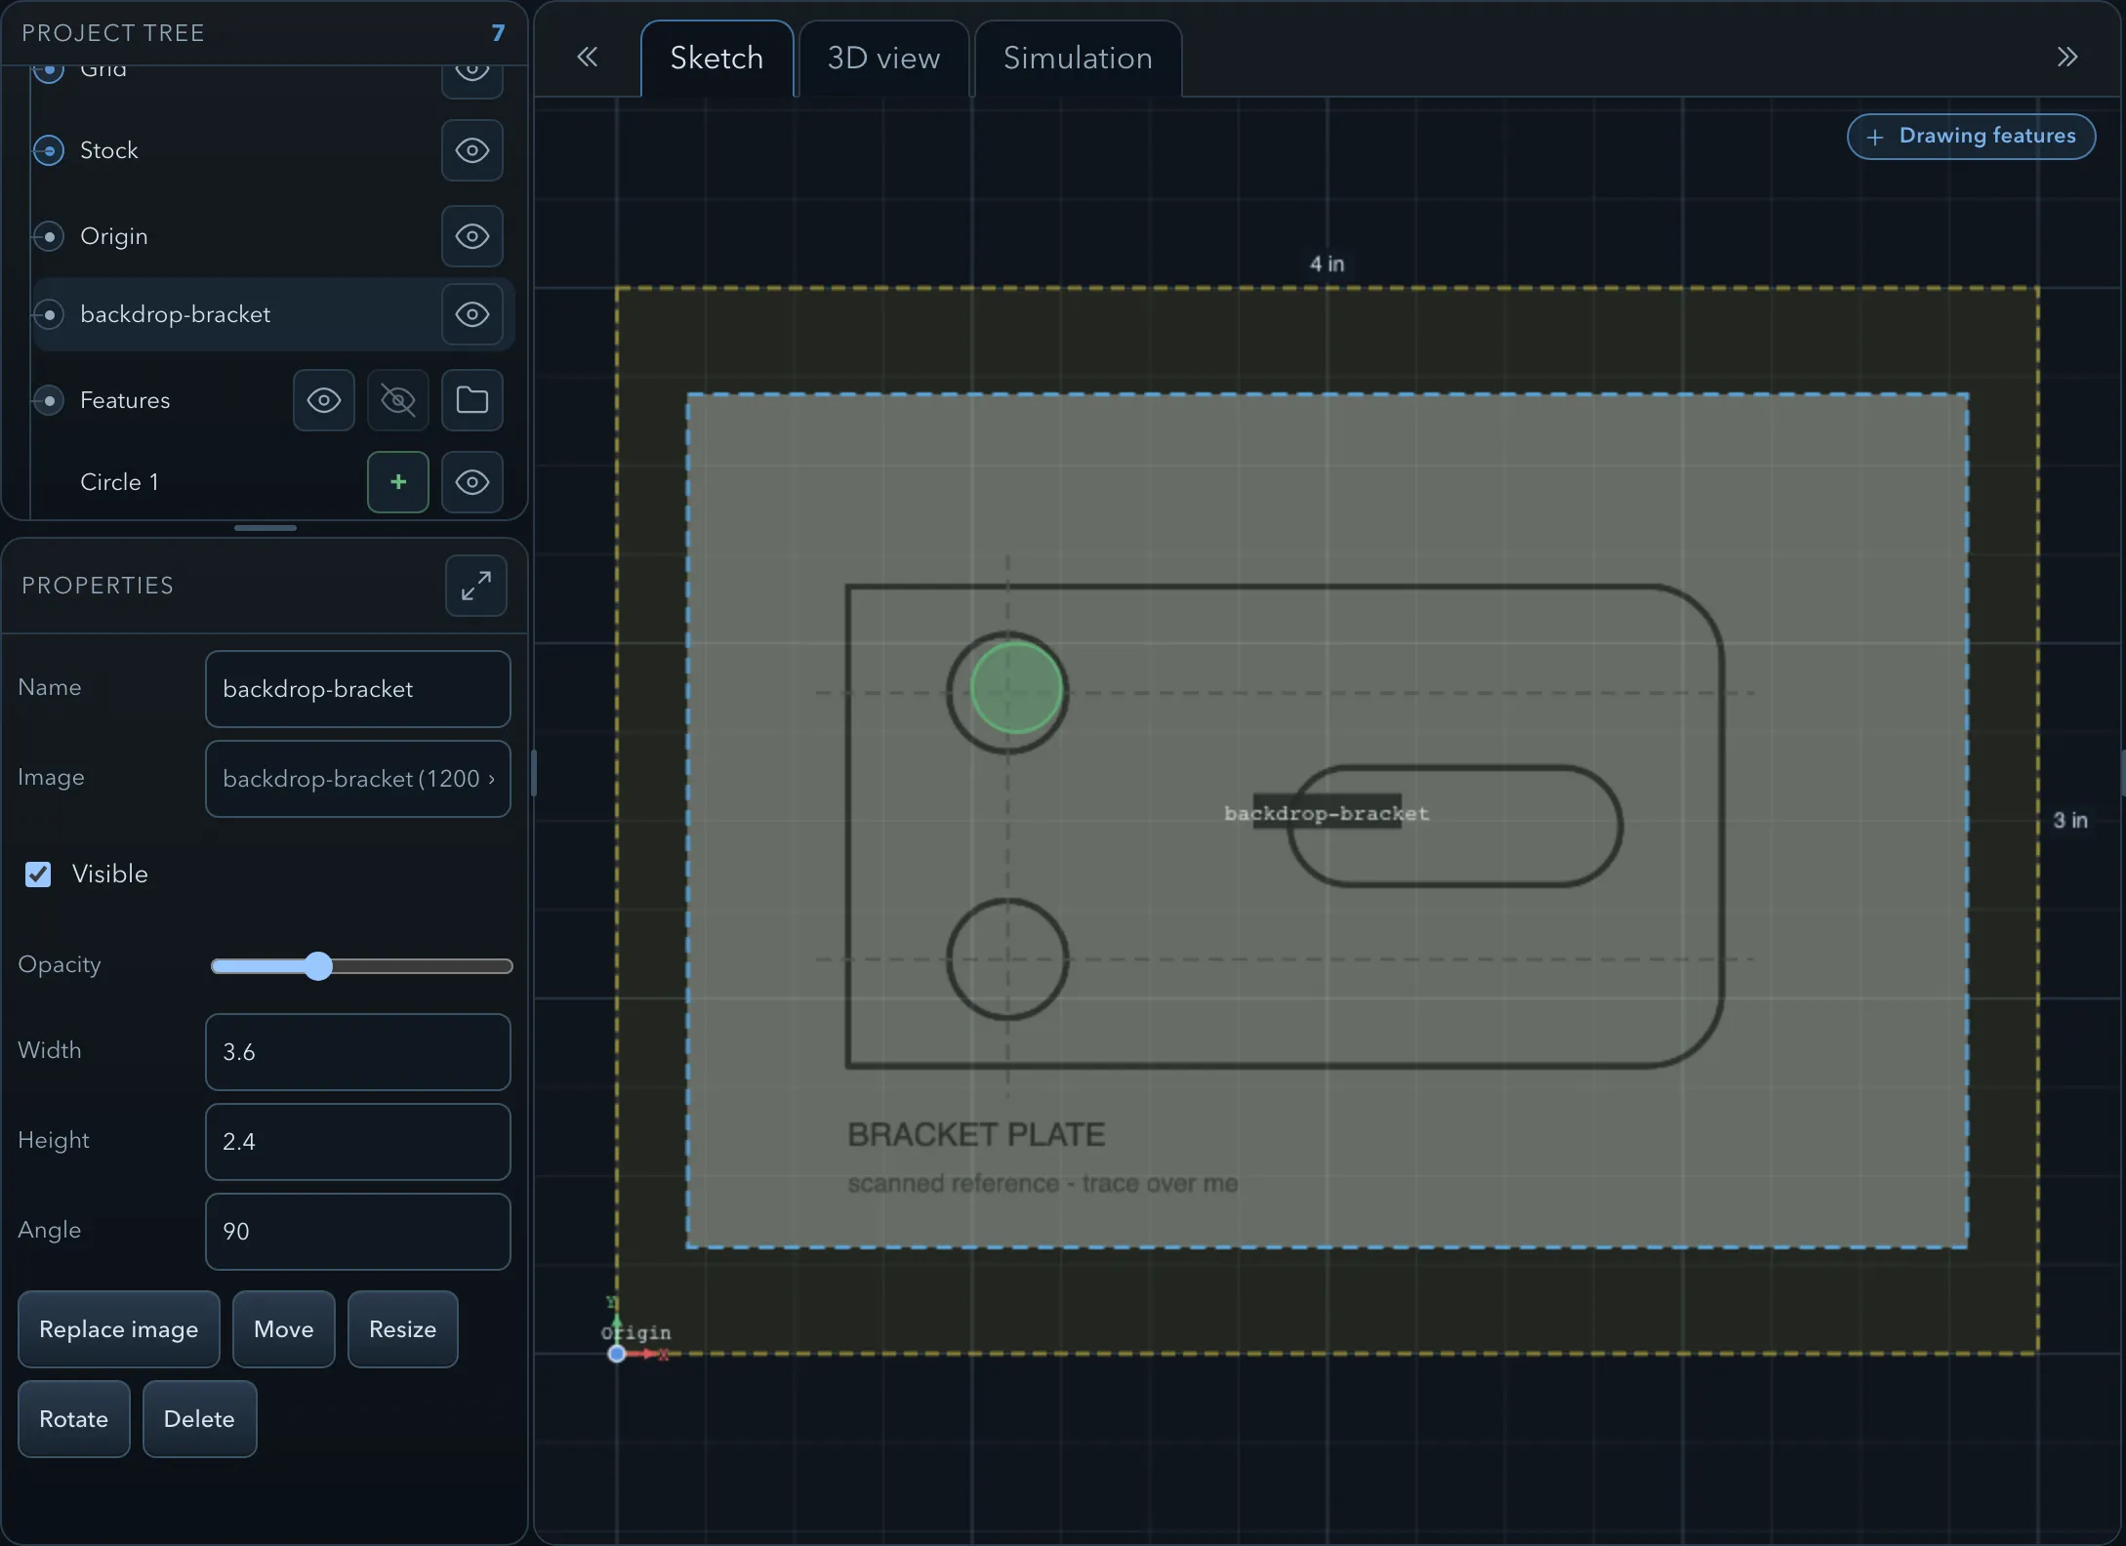Click green plus icon beside Circle 1
Viewport: 2126px width, 1546px height.
398,482
